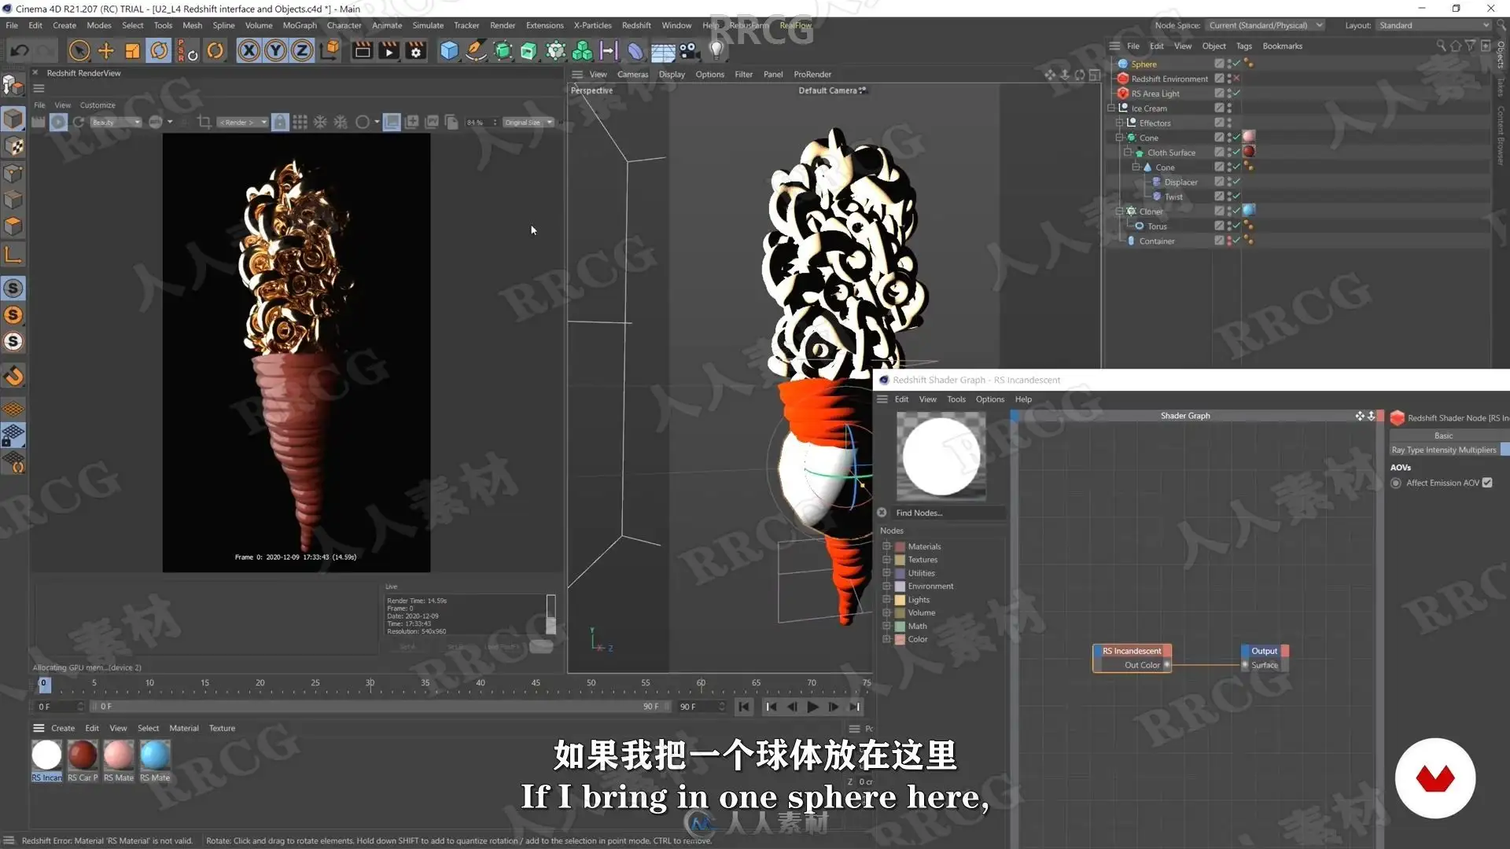
Task: Open the Shader Graph Tools menu
Action: point(956,399)
